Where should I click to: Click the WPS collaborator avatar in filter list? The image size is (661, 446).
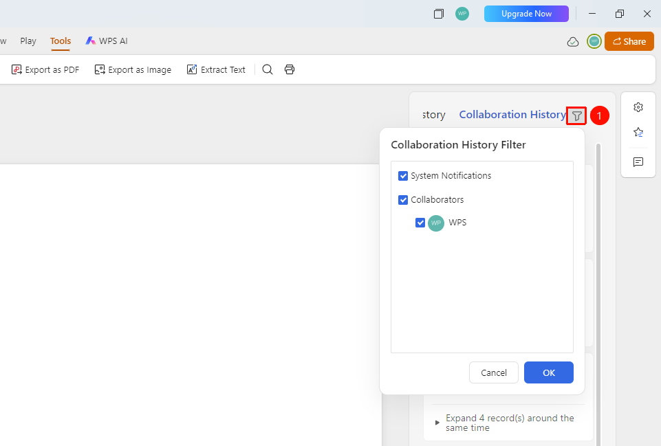click(436, 223)
